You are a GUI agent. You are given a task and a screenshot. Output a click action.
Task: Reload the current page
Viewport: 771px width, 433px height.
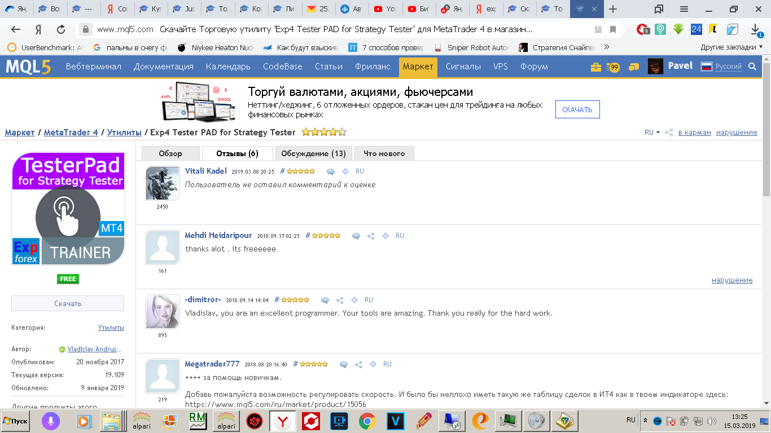[x=61, y=29]
